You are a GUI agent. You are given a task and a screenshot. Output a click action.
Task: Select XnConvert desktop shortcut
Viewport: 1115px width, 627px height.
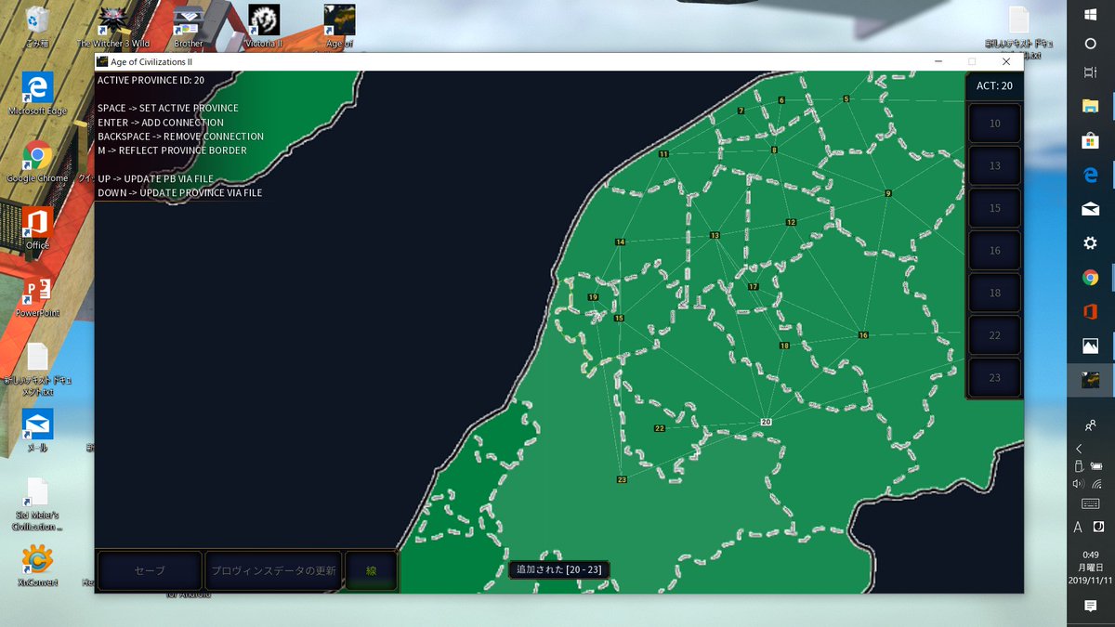(x=37, y=566)
